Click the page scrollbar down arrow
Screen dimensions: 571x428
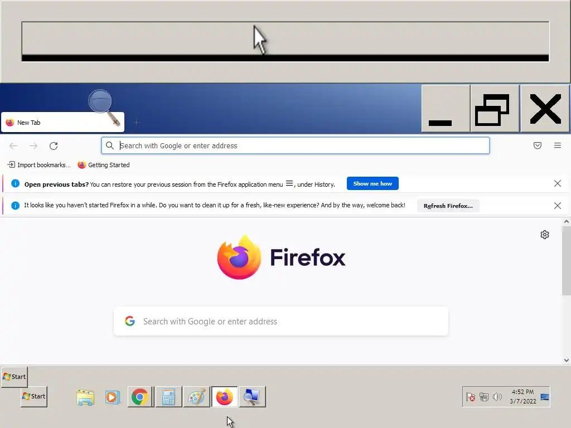pos(567,361)
